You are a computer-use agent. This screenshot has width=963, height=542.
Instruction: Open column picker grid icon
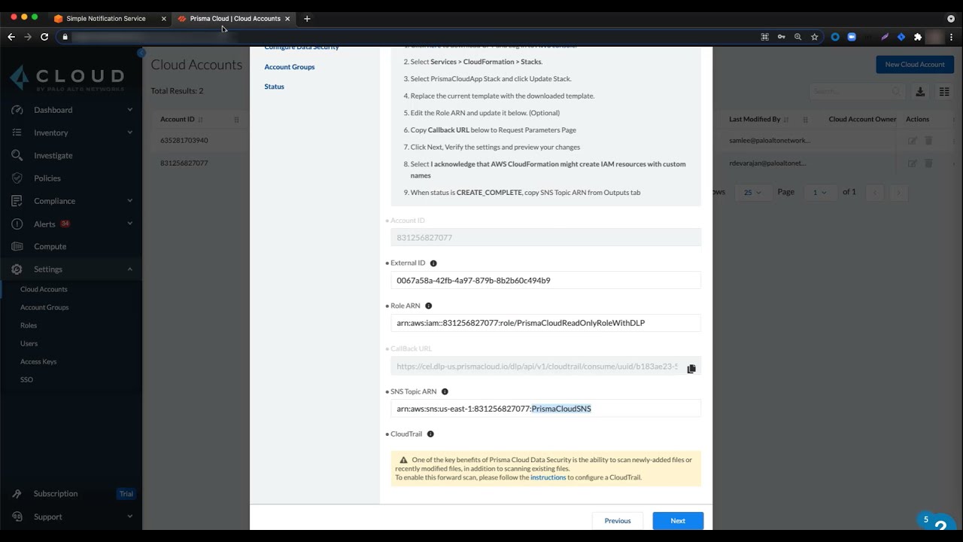click(944, 92)
